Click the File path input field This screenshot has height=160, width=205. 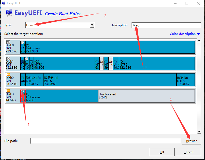tap(106, 141)
